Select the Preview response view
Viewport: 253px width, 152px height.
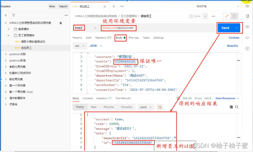click(108, 107)
